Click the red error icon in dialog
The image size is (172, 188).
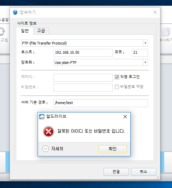pos(49,132)
